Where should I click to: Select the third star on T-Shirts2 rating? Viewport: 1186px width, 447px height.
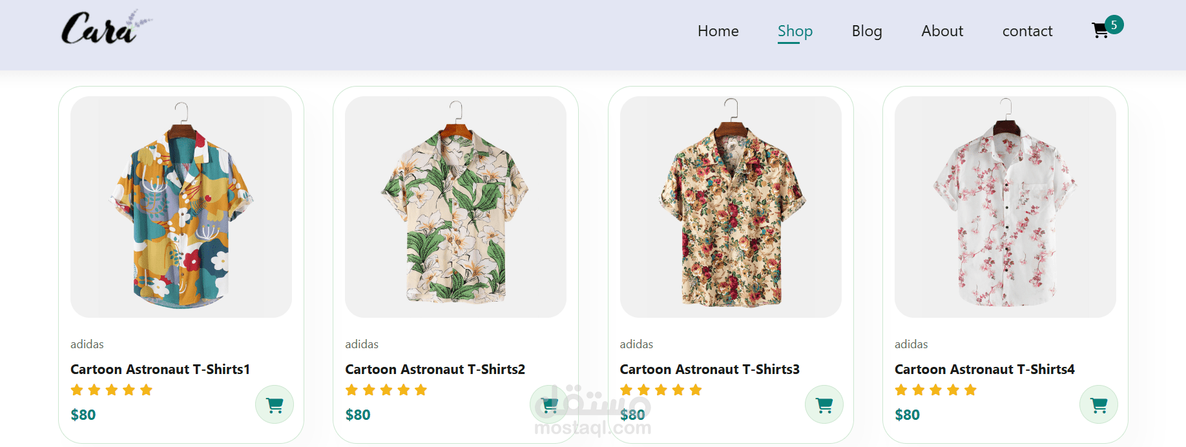(x=386, y=390)
